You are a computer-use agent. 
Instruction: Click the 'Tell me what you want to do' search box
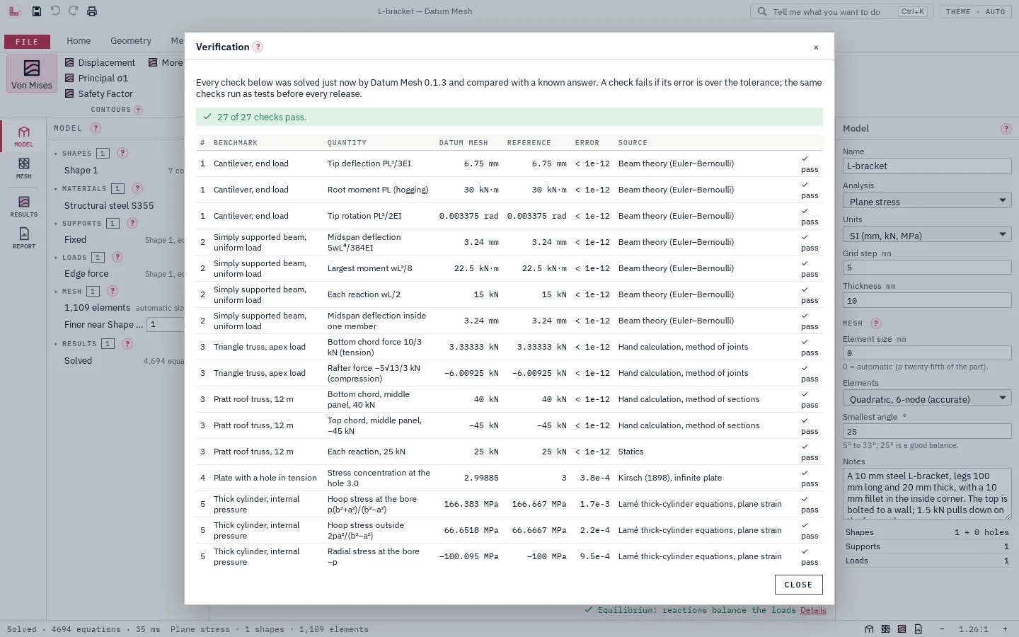tap(841, 12)
